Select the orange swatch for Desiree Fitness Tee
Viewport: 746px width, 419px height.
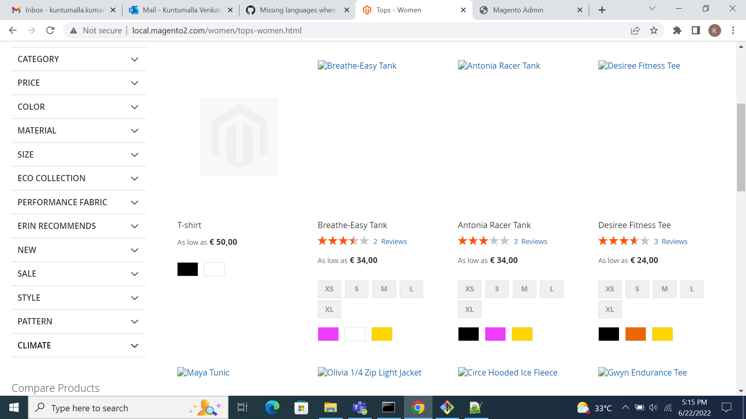tap(635, 334)
